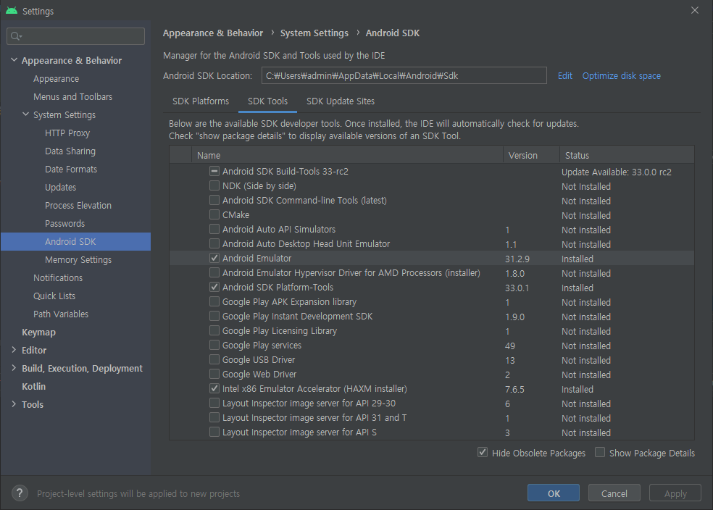Click the Edit link for SDK location
Screen dimensions: 713x510
[564, 76]
